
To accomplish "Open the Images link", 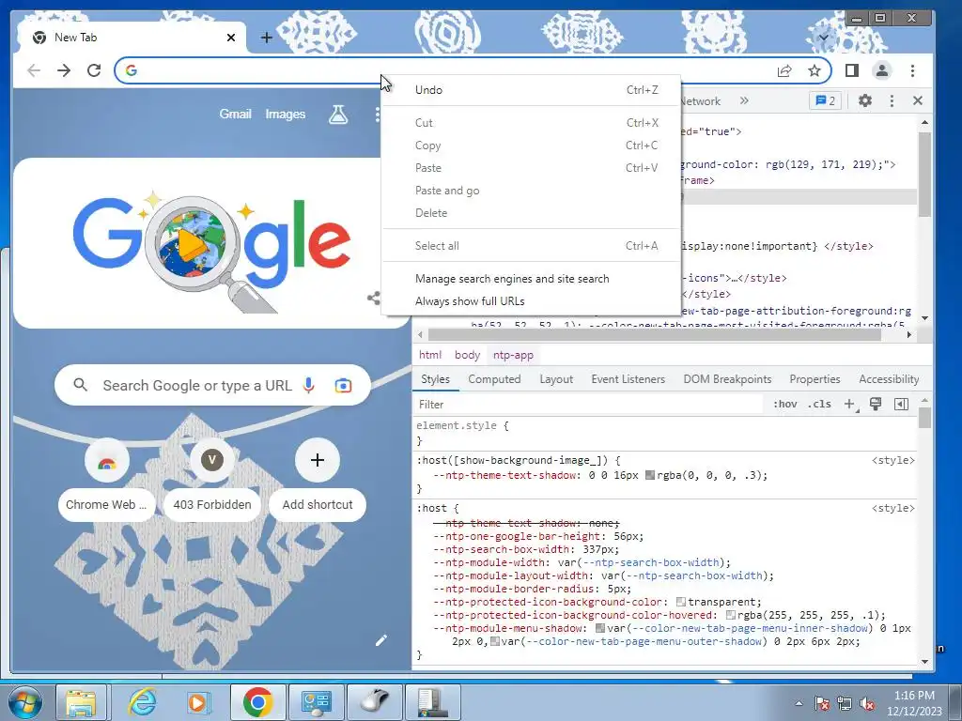I will (x=286, y=114).
